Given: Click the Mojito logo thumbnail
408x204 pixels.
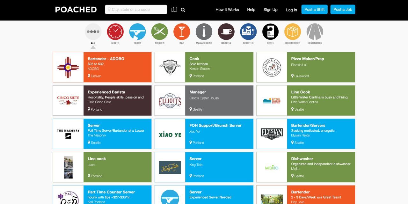Looking at the screenshot, I should coord(272,167).
